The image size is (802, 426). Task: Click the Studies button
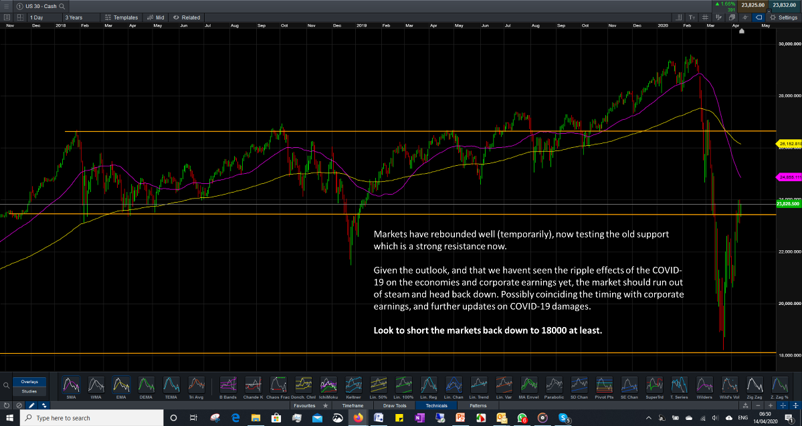pyautogui.click(x=29, y=391)
